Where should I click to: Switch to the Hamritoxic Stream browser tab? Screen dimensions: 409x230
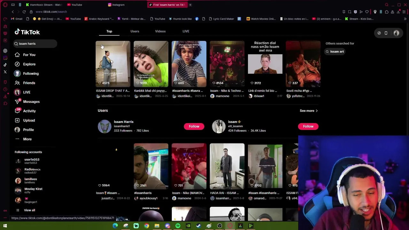(x=44, y=5)
